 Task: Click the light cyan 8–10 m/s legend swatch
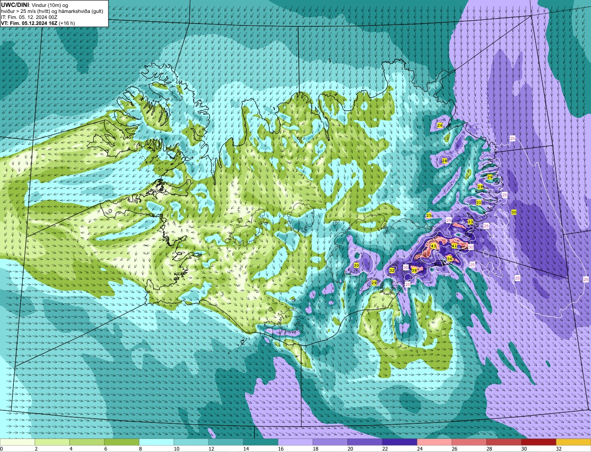pyautogui.click(x=157, y=442)
